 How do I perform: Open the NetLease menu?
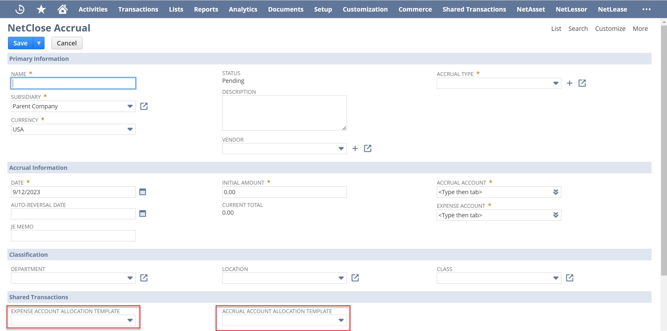[612, 9]
